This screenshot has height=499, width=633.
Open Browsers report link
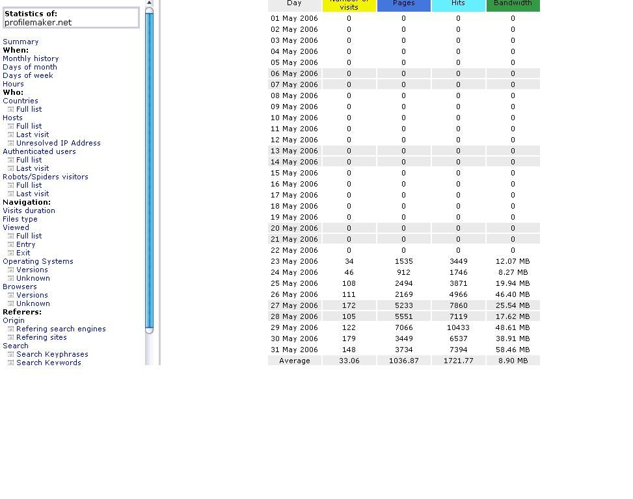tap(20, 287)
